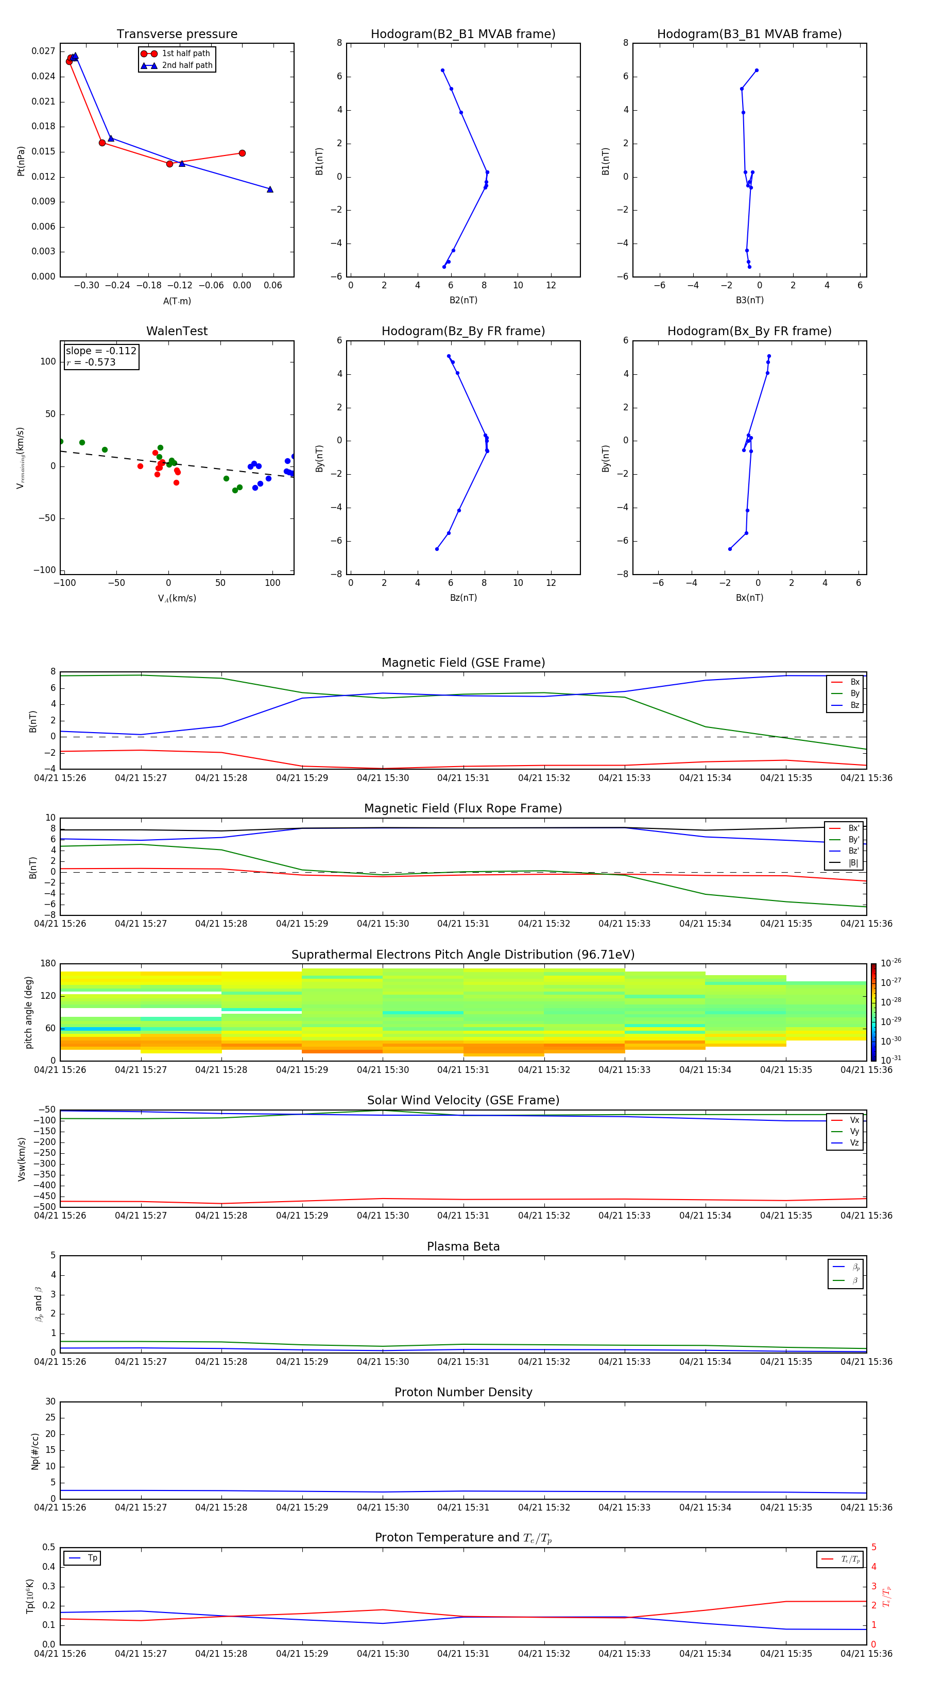
Task: Click the 'Tp(10^6K)' y-axis label
Action: (x=30, y=1596)
